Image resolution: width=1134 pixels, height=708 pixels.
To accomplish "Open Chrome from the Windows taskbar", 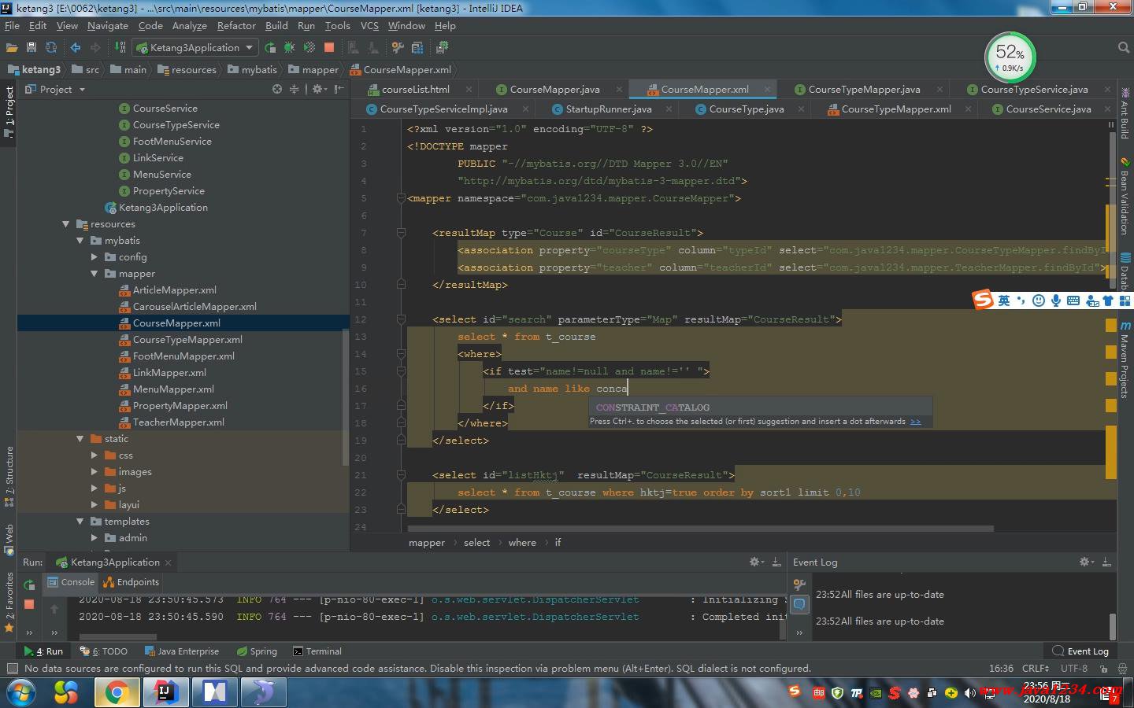I will click(117, 692).
